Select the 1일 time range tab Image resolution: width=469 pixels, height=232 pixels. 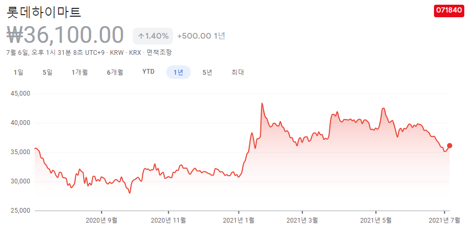(x=18, y=72)
